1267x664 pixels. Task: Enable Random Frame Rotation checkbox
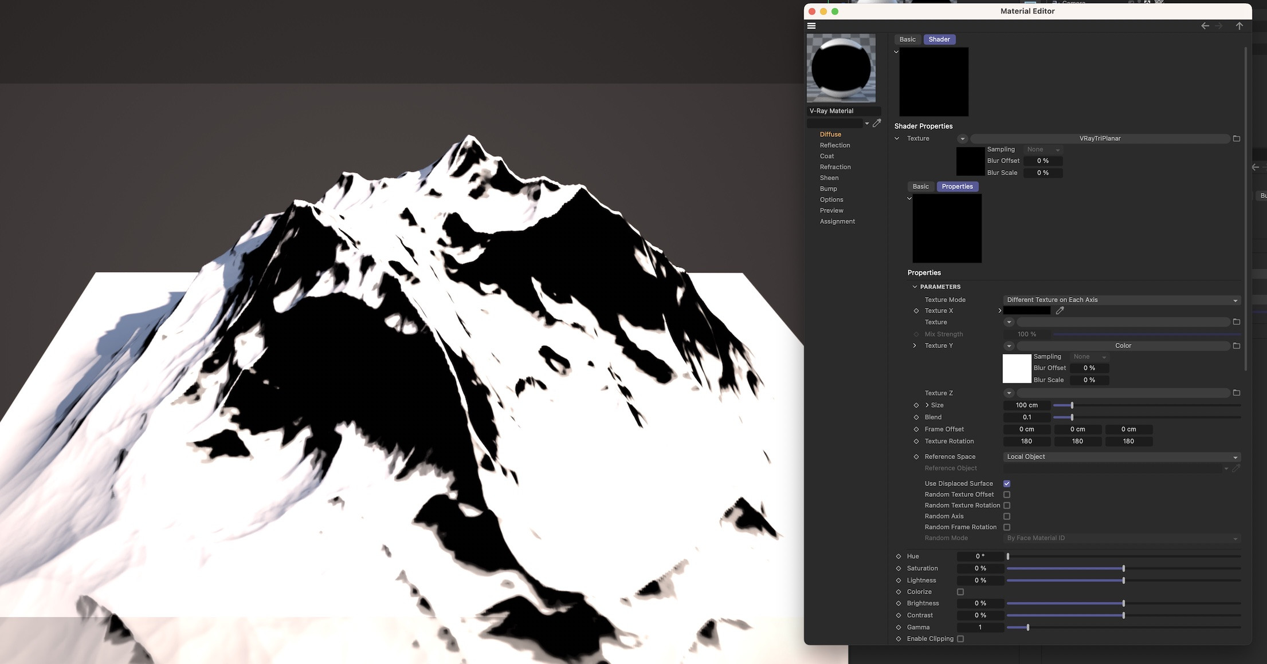(x=1007, y=527)
